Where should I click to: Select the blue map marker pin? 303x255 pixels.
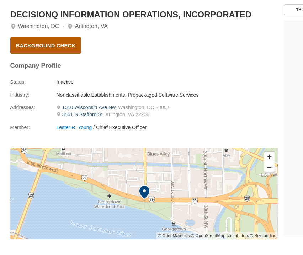click(x=144, y=192)
